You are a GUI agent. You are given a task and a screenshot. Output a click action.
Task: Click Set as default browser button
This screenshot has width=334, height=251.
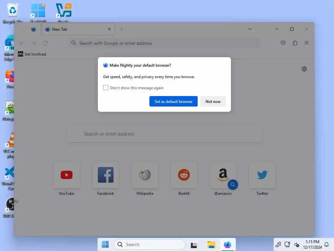pyautogui.click(x=174, y=101)
